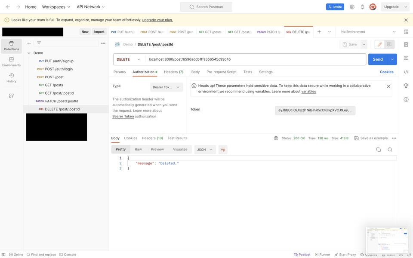Open the response Cookies tab

131,138
